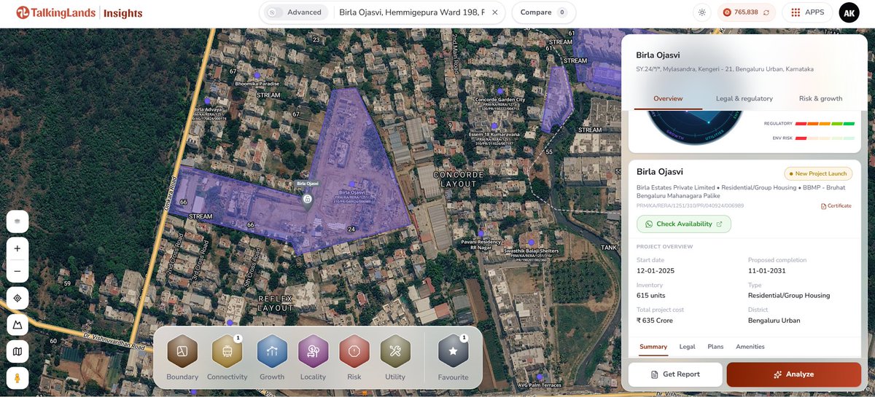Activate street view pegman icon
This screenshot has height=397, width=875.
click(17, 379)
